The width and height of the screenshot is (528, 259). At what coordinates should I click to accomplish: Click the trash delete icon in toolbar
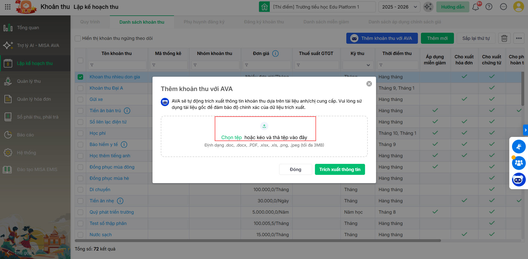pos(504,38)
